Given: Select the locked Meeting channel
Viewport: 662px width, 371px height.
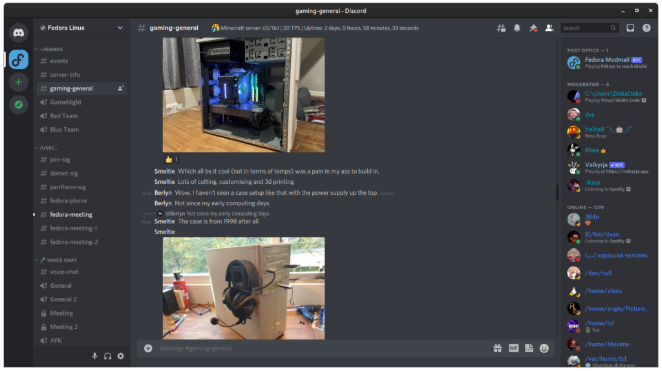Looking at the screenshot, I should click(80, 313).
